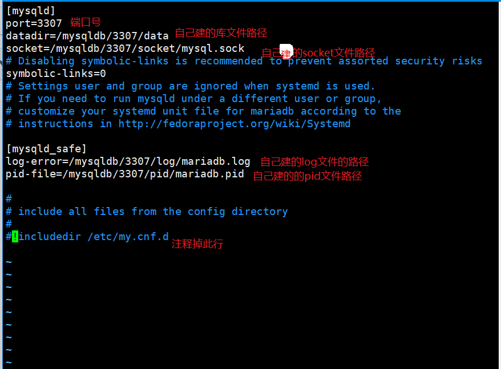Click the red 端口号 annotation
501x369 pixels.
tap(86, 22)
